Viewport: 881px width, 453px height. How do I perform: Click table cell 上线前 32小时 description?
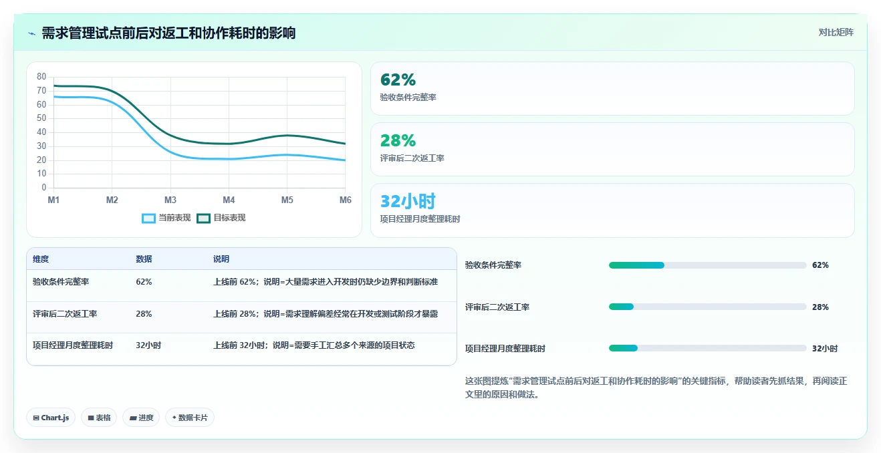click(314, 345)
